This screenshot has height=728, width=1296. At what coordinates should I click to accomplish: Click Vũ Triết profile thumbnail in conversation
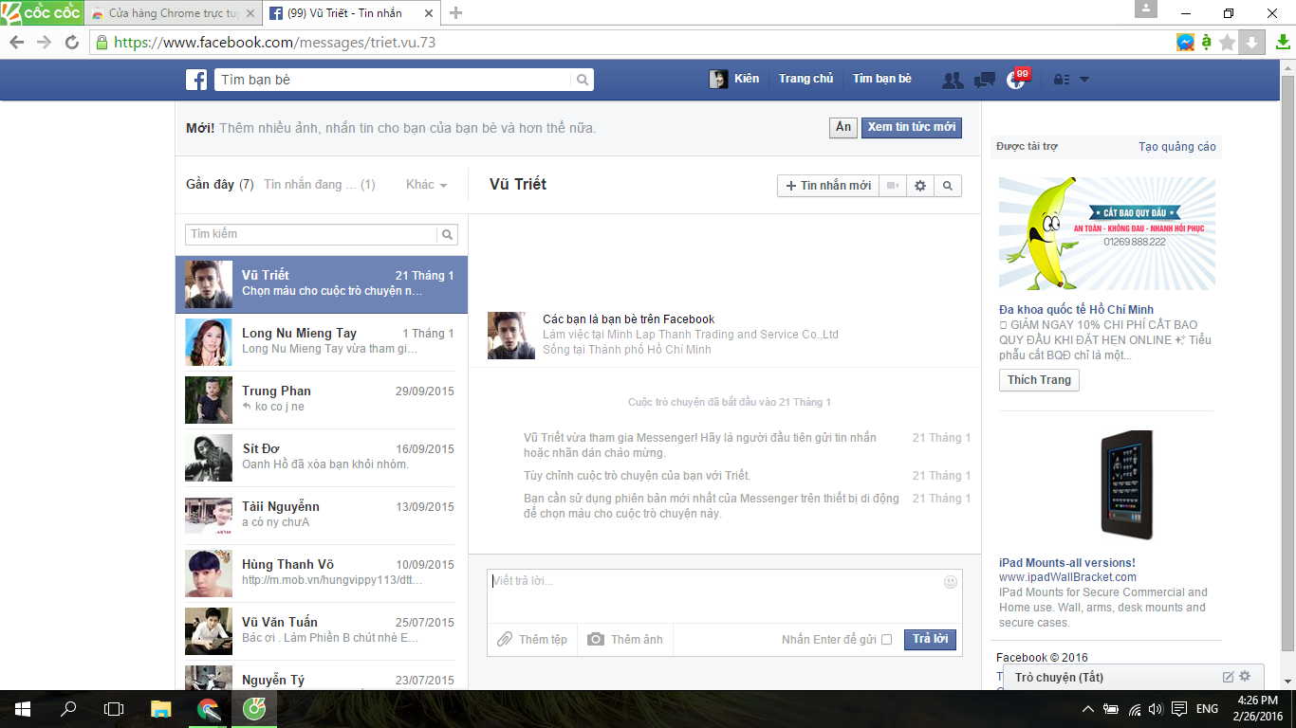click(511, 336)
